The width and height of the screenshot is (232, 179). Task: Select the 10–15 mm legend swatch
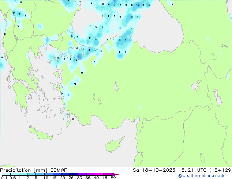pos(49,174)
